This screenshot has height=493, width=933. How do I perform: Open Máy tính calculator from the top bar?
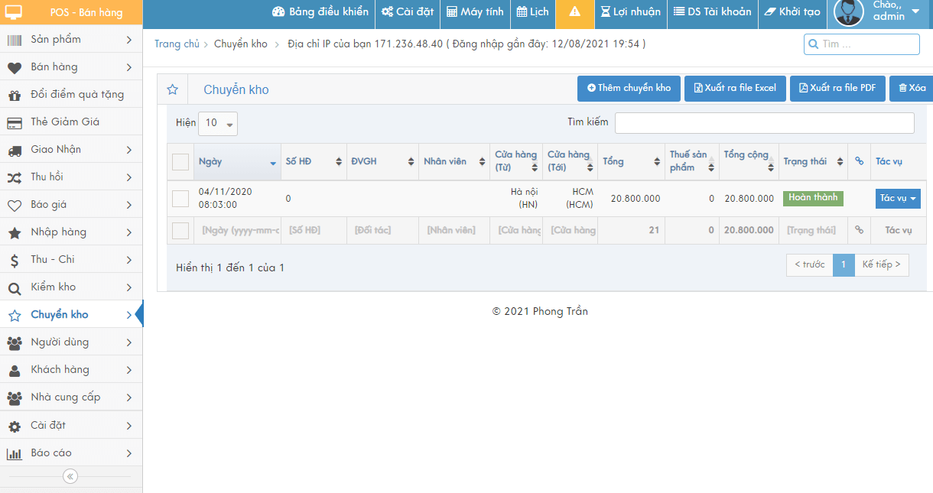tap(475, 12)
